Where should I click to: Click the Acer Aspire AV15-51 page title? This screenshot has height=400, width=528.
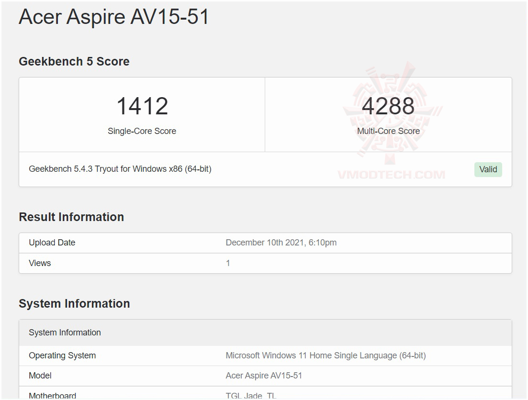point(114,17)
